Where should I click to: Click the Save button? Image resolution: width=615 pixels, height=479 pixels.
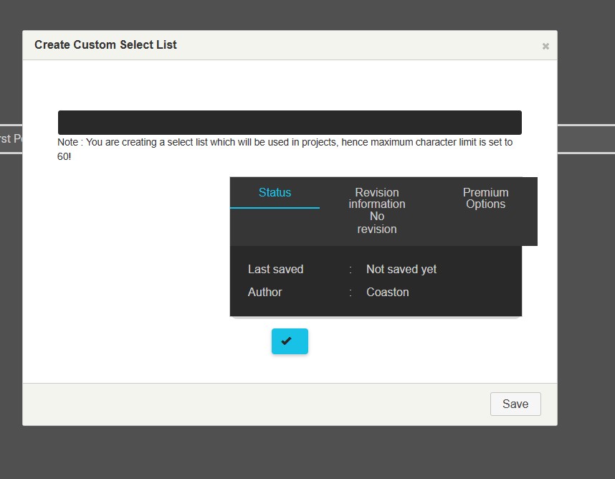click(515, 404)
